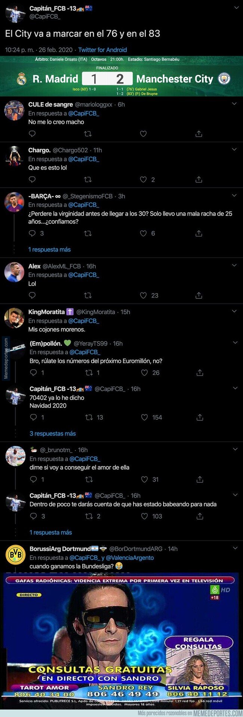
Task: Open options chevron on KingMoratita's tweet
Action: 234,311
